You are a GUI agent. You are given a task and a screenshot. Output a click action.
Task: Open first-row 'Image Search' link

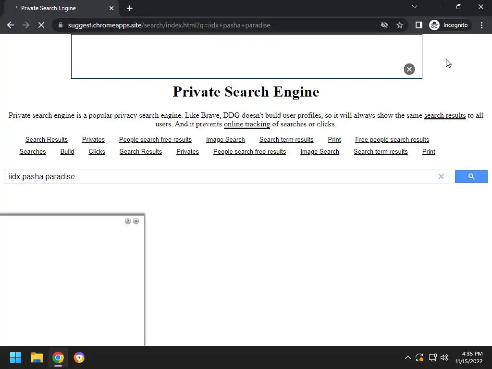[x=225, y=140]
